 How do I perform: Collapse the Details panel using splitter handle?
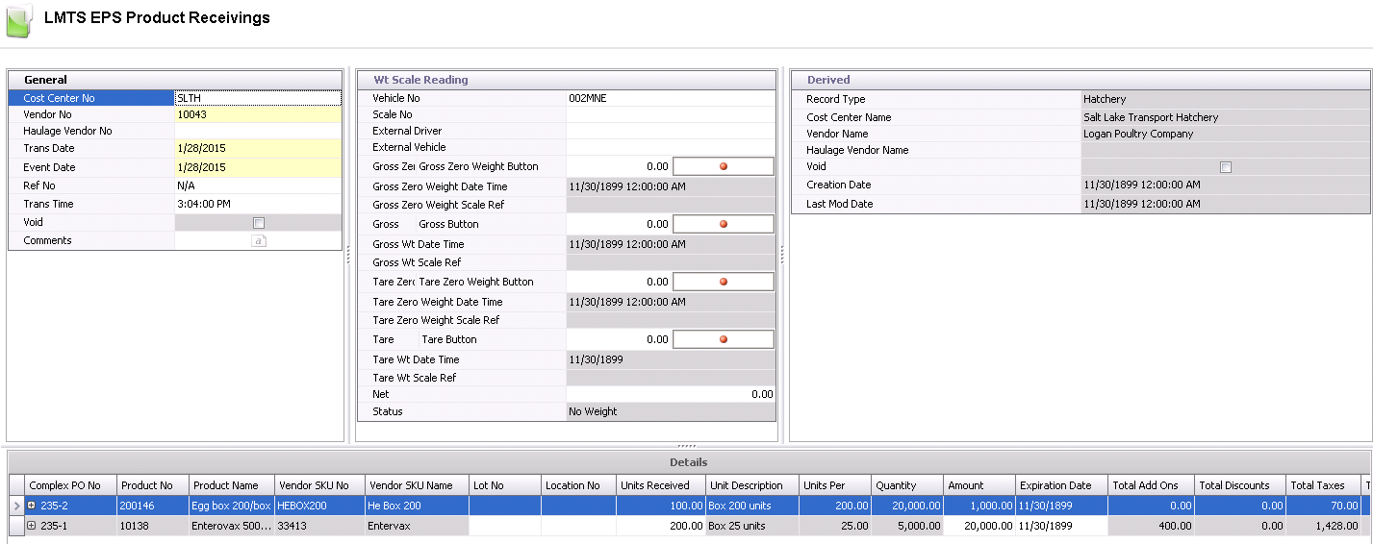[x=686, y=446]
